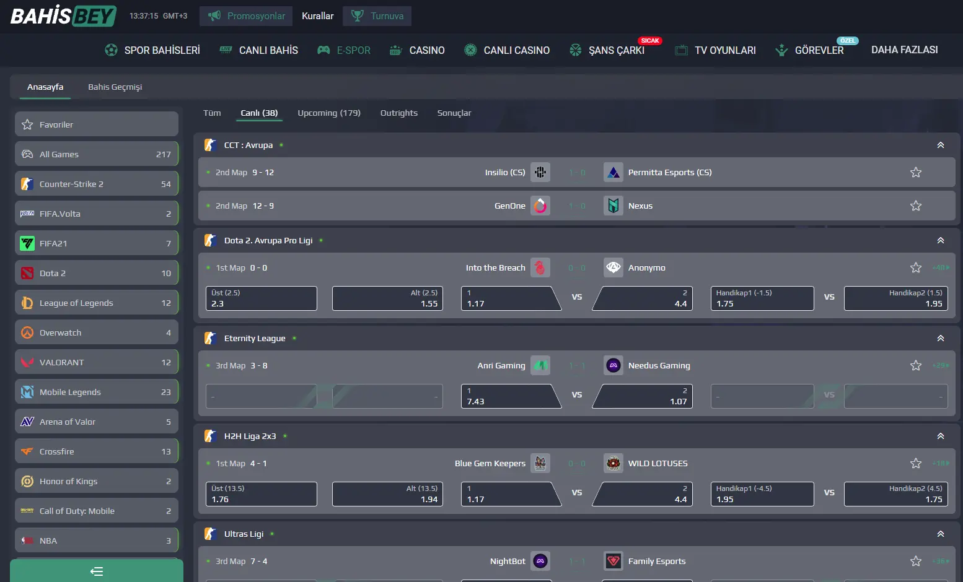Favorite Insilio vs Permitta Esports match
Screen dimensions: 963x582
pos(916,172)
